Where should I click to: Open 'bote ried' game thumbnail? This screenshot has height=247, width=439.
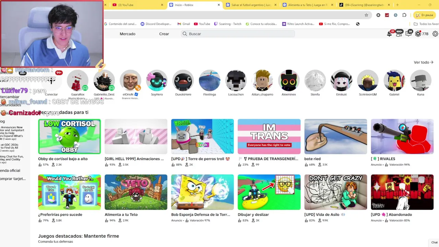click(335, 137)
